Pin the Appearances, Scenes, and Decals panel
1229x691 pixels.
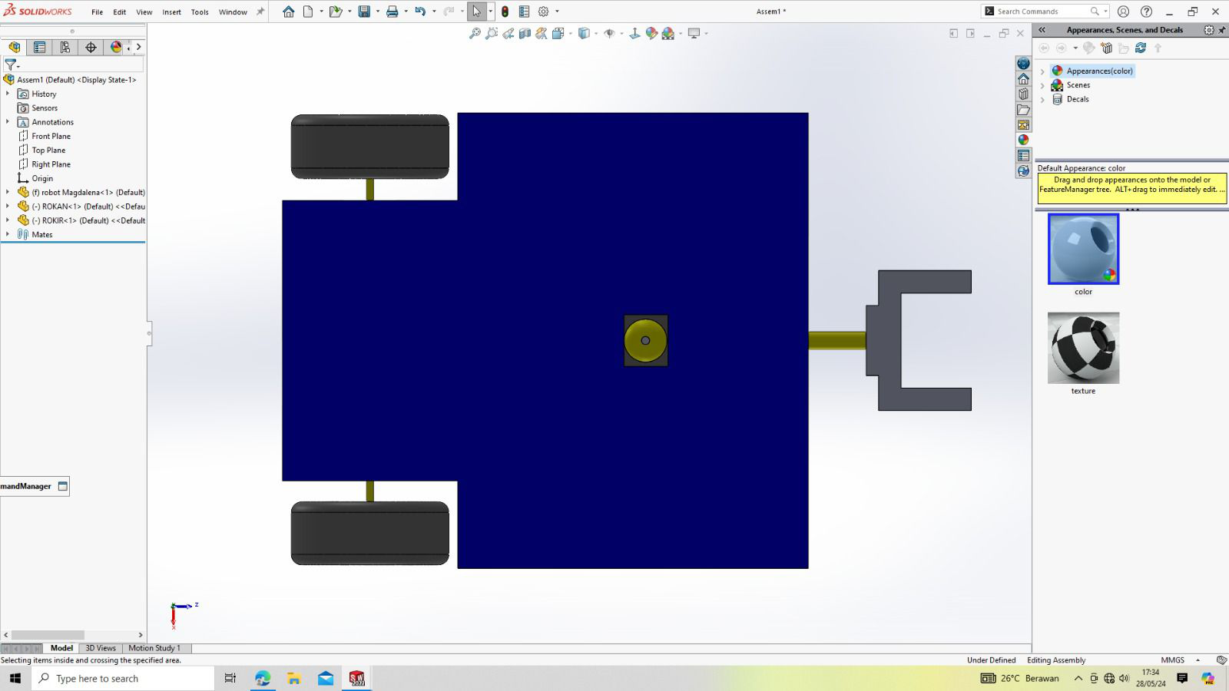coord(1221,30)
